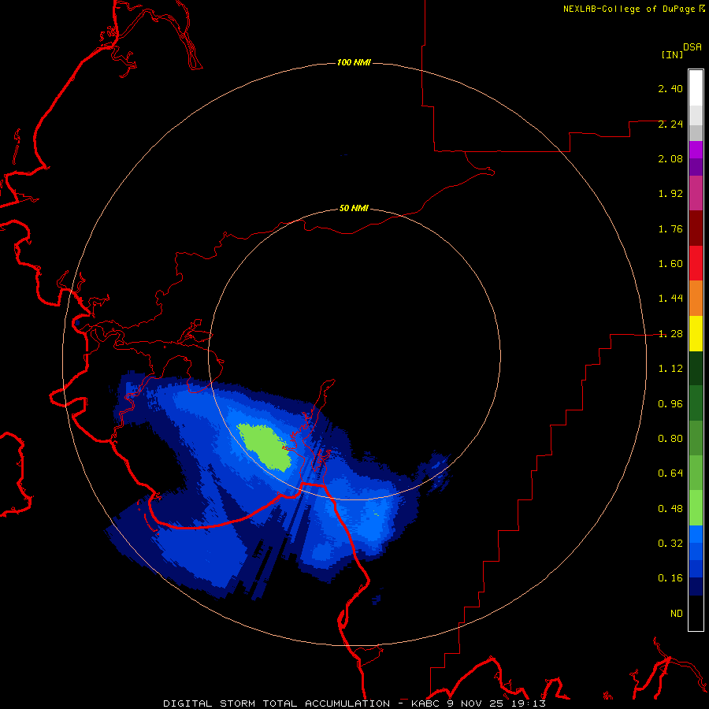Click the black ND swatch at color bar bottom
The height and width of the screenshot is (709, 709).
point(696,613)
